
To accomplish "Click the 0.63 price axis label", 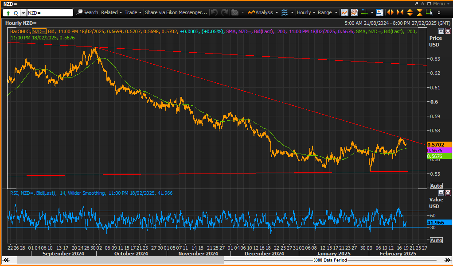I will (x=435, y=59).
